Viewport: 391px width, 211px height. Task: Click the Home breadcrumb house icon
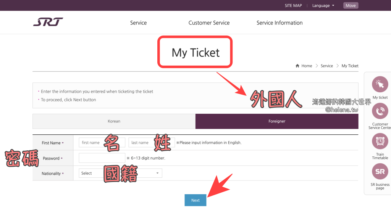pyautogui.click(x=297, y=66)
